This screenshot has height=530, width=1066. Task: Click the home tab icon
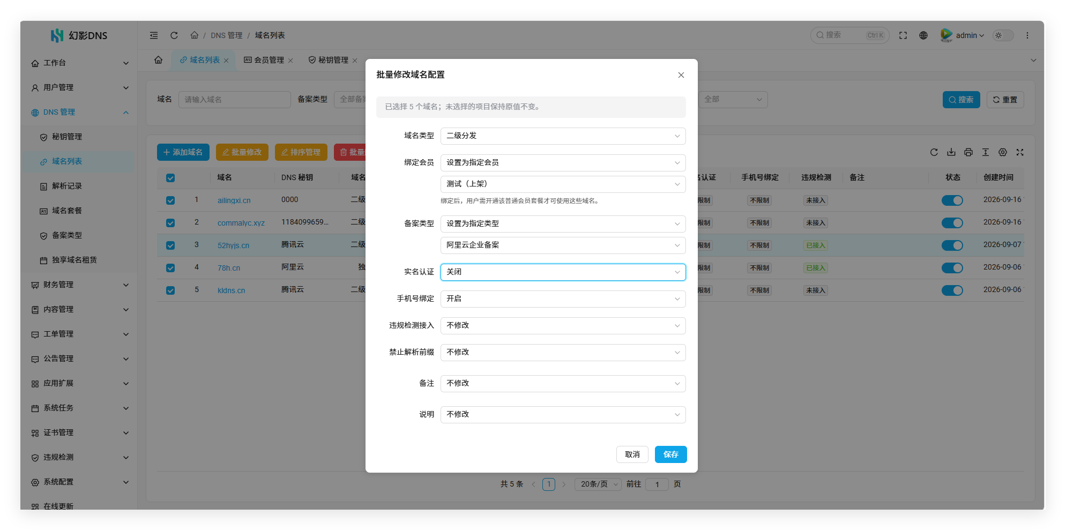coord(158,60)
